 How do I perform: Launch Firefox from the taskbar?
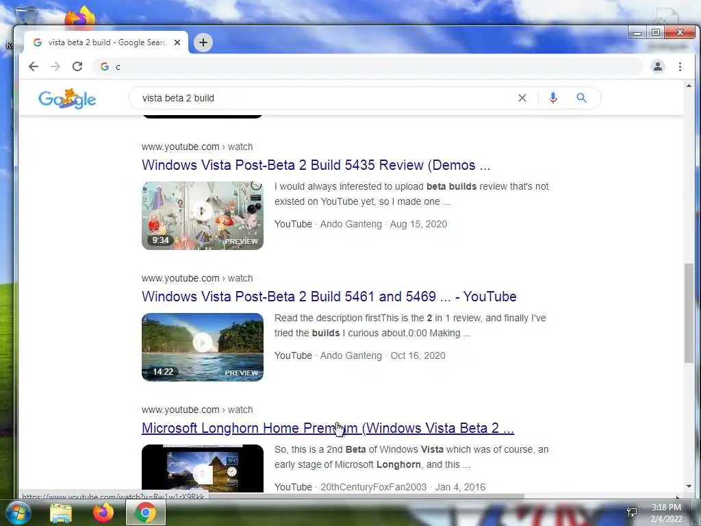coord(103,512)
